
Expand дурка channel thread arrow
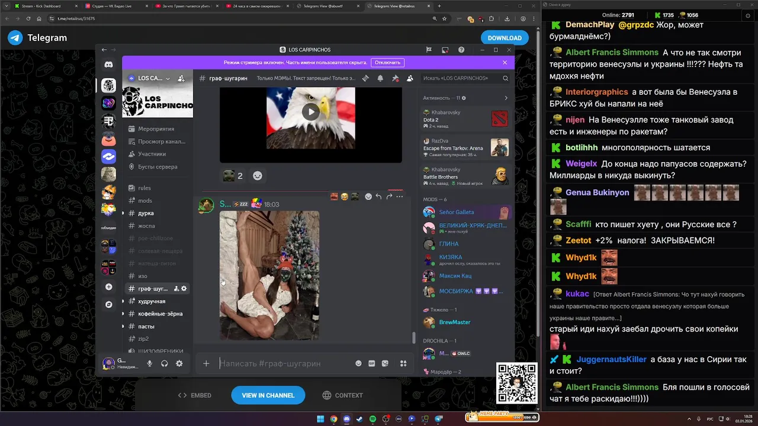pos(123,213)
